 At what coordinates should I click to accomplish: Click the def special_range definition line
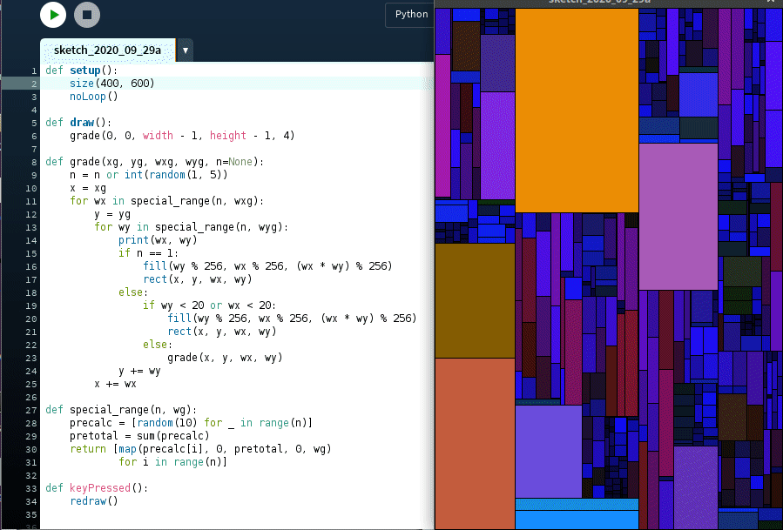(x=121, y=410)
